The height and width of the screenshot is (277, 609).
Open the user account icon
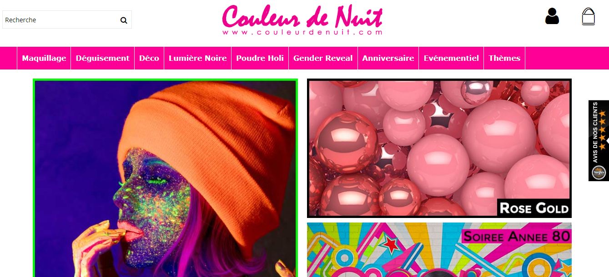(x=552, y=16)
